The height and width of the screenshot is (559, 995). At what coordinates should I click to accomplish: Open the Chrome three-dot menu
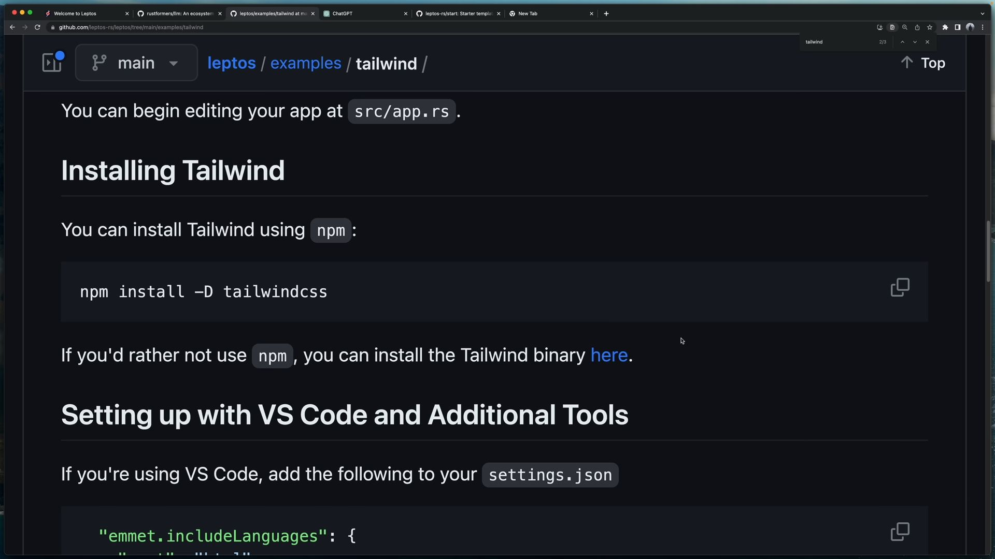983,27
